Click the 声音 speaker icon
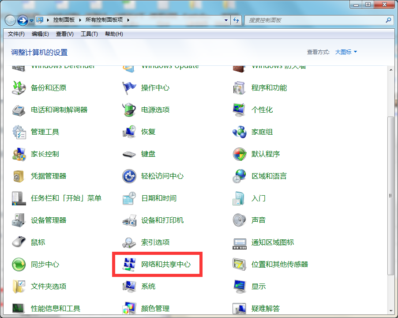 click(x=239, y=220)
